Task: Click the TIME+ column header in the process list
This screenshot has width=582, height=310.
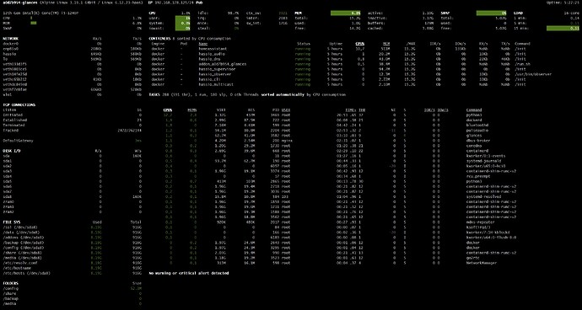Action: coord(351,110)
